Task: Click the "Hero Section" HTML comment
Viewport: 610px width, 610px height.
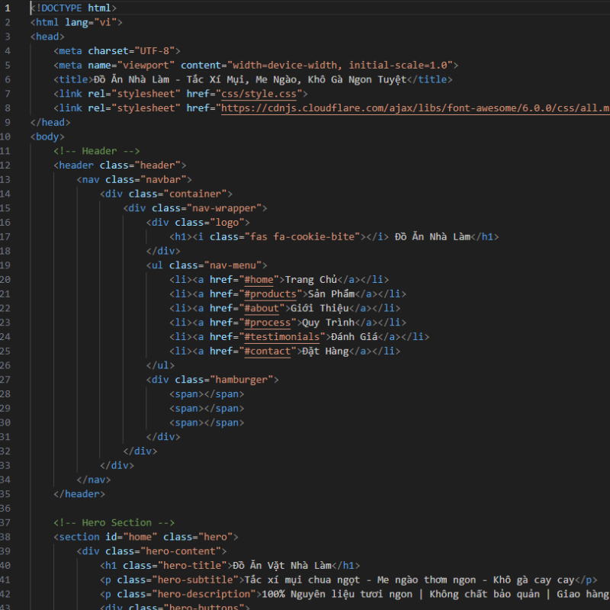Action: [114, 522]
